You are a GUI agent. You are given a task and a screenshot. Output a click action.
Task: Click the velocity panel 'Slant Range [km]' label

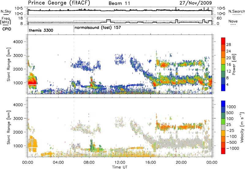9,127
